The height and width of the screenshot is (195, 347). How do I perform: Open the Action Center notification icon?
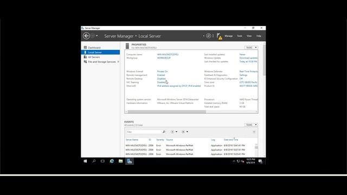click(260, 161)
